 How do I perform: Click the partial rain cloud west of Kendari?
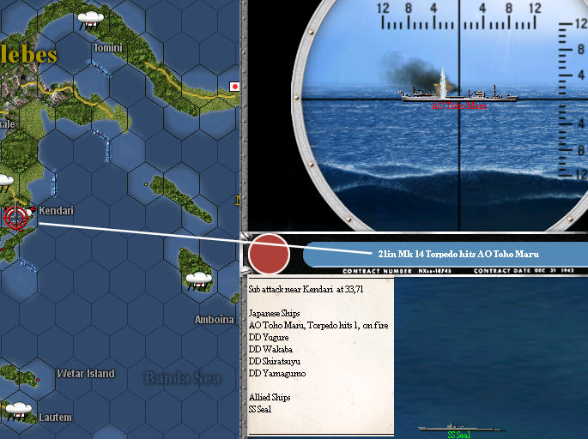pyautogui.click(x=6, y=183)
